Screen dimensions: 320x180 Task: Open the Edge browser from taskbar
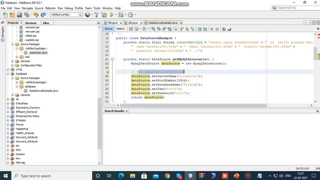[121, 175]
